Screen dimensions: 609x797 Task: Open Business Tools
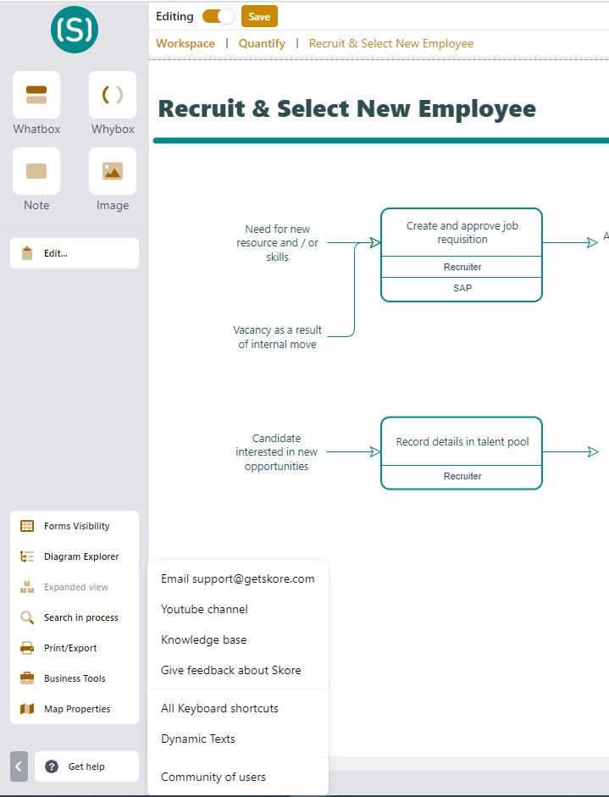[x=75, y=678]
